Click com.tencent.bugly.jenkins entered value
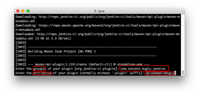 [x=143, y=69]
